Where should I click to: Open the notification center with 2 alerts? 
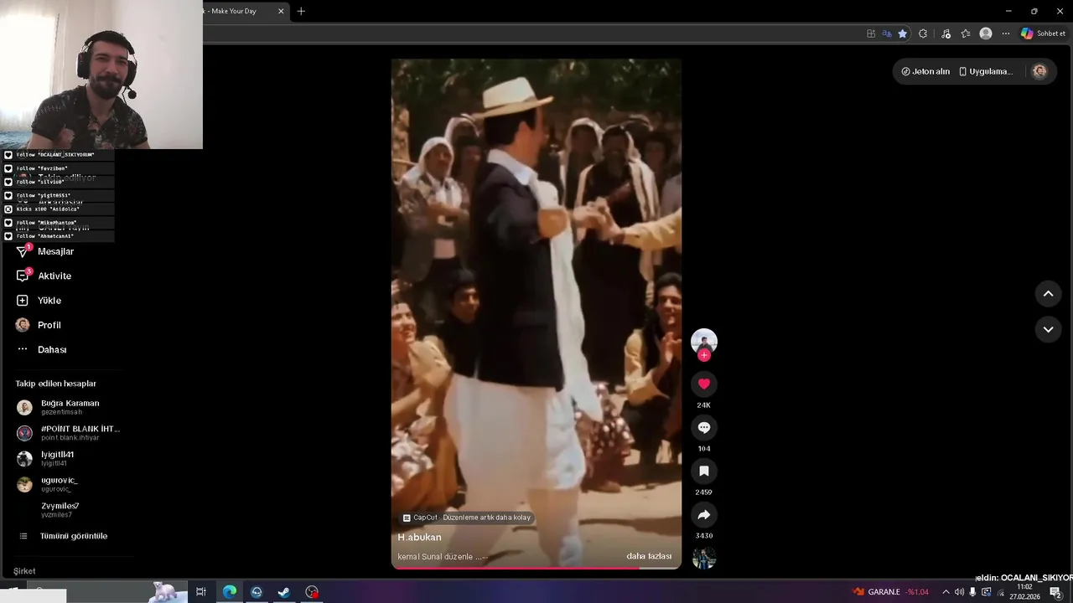pos(1055,592)
